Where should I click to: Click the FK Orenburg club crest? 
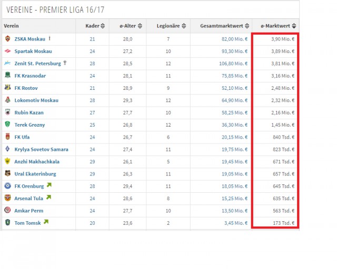coord(8,185)
